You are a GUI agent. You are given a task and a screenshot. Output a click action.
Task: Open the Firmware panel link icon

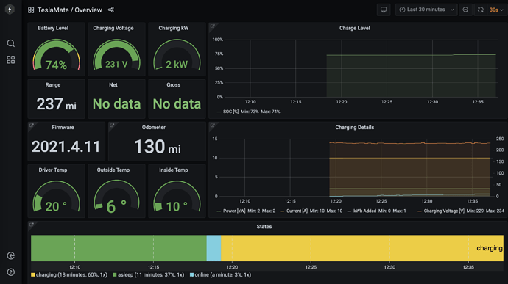[x=32, y=125]
